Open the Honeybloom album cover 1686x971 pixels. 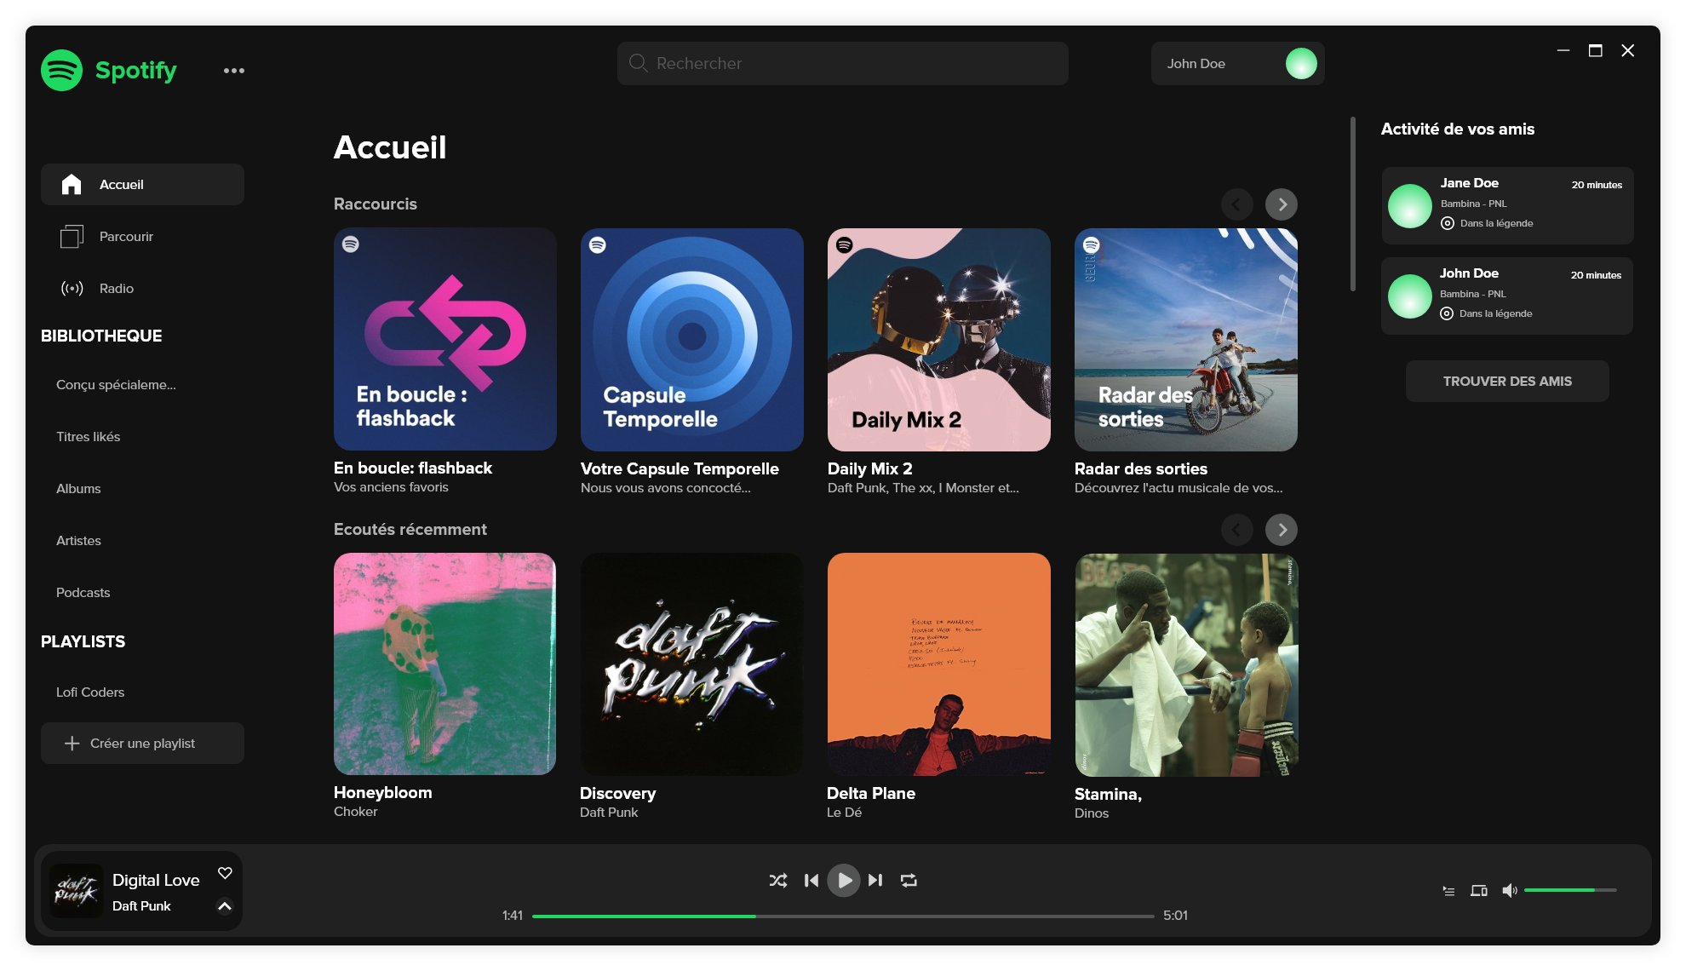[x=445, y=664]
